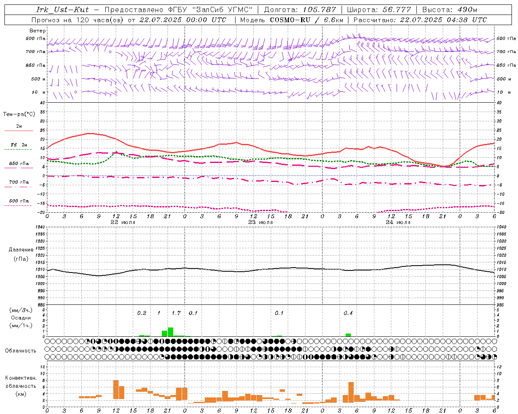Select the "700 гПа" entry in temperature legend

tap(19, 182)
